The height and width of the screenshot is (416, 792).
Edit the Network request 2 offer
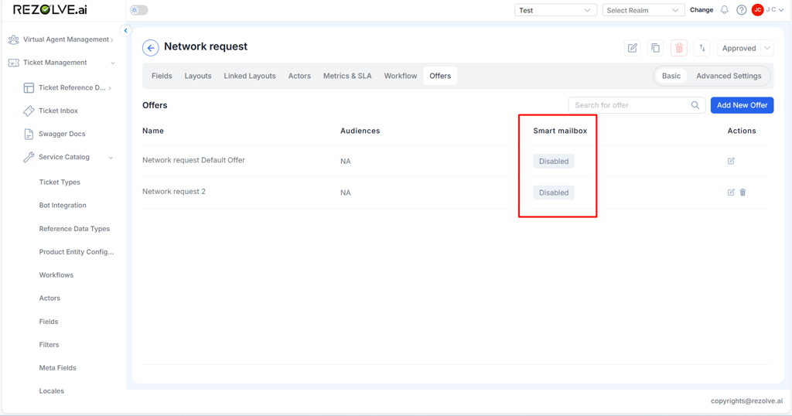click(731, 193)
